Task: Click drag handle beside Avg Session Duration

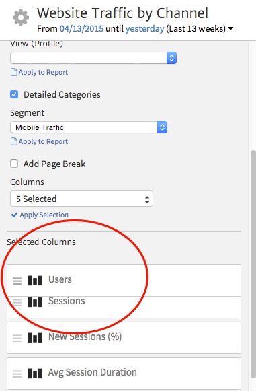Action: (x=17, y=374)
